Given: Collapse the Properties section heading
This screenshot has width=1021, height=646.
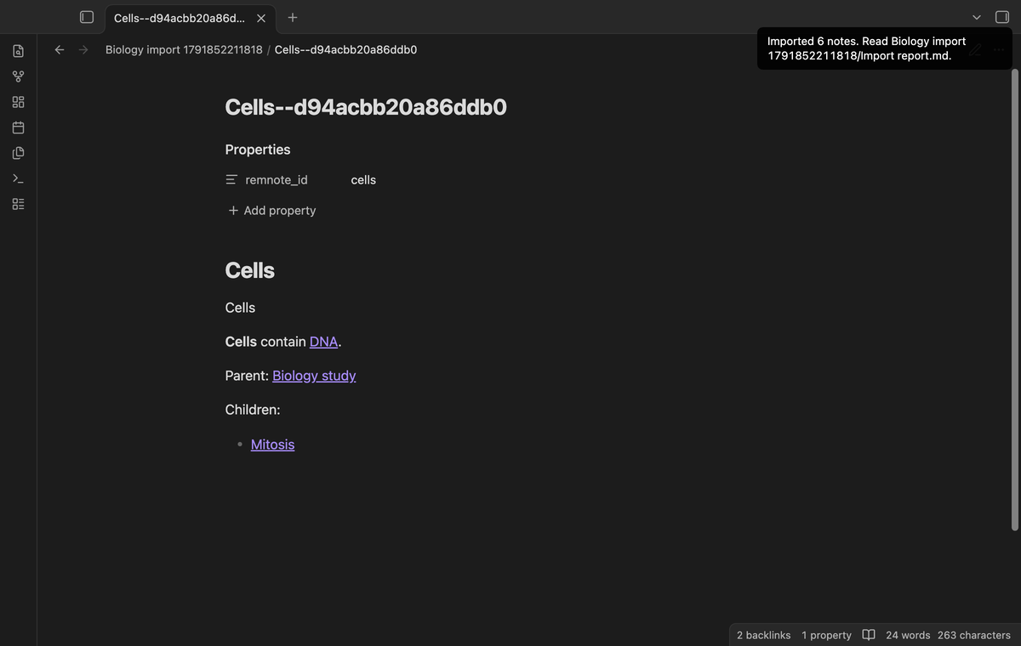Looking at the screenshot, I should click(258, 150).
